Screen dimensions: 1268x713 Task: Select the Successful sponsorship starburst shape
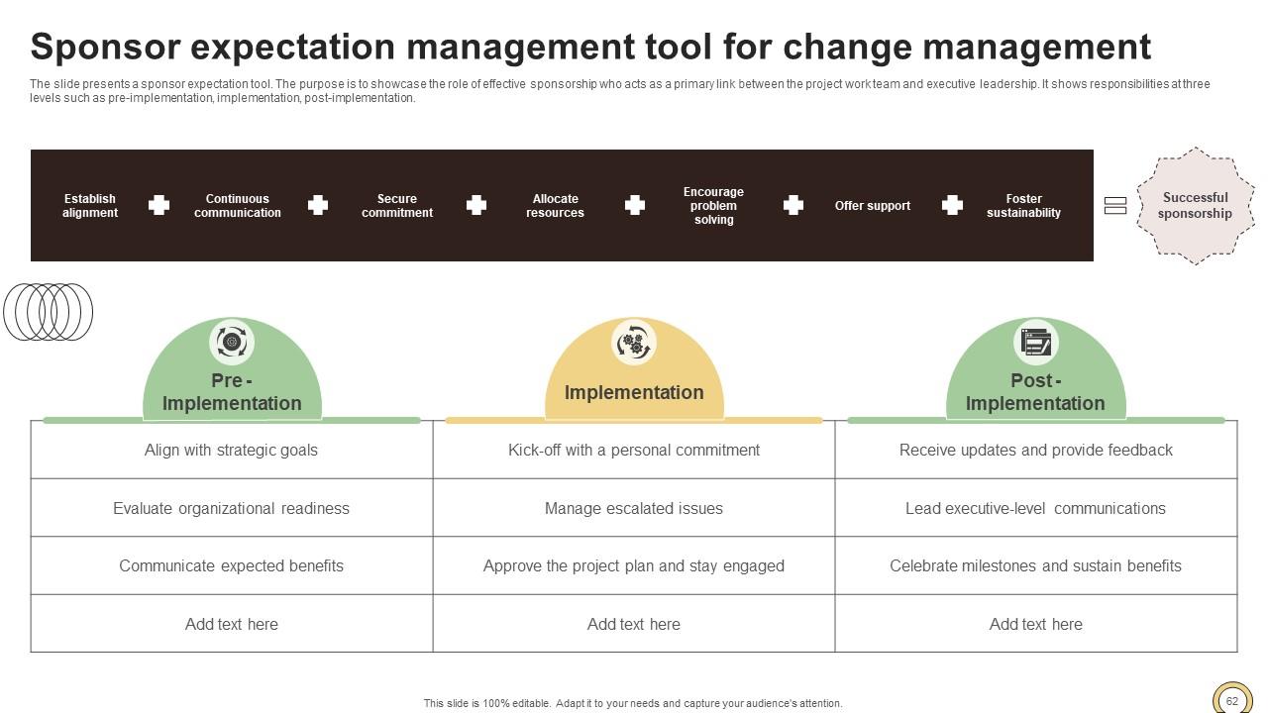pos(1195,205)
